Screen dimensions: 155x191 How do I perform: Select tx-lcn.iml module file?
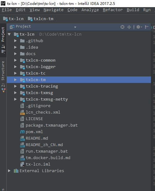coord(38,164)
